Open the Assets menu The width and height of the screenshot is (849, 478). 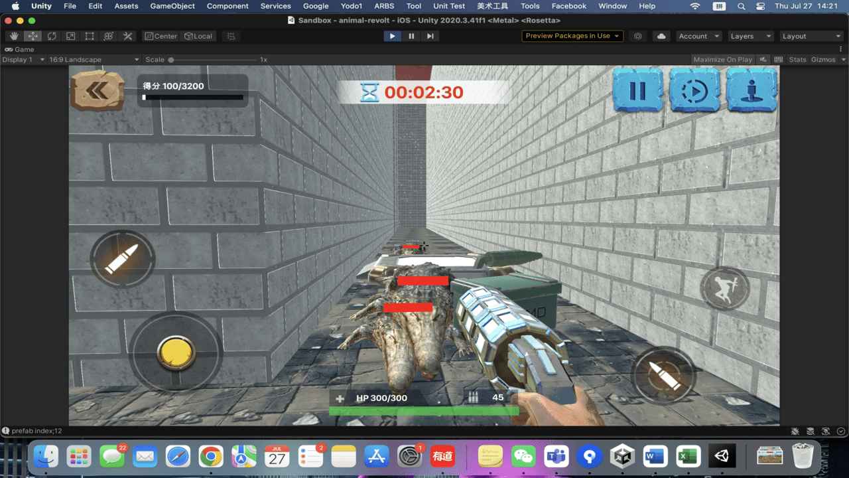126,6
